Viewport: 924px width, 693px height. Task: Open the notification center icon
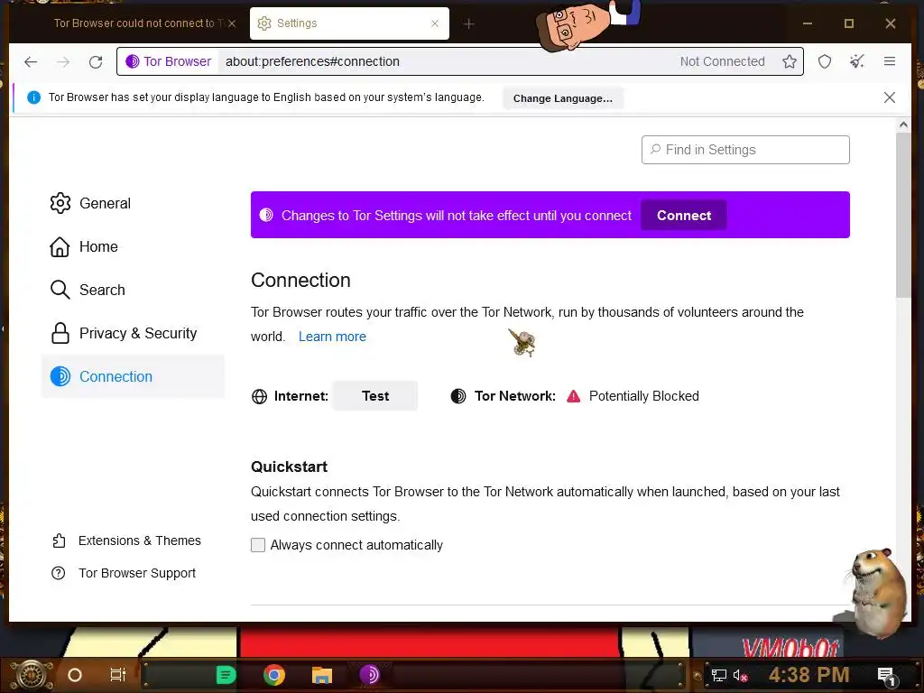coord(886,676)
